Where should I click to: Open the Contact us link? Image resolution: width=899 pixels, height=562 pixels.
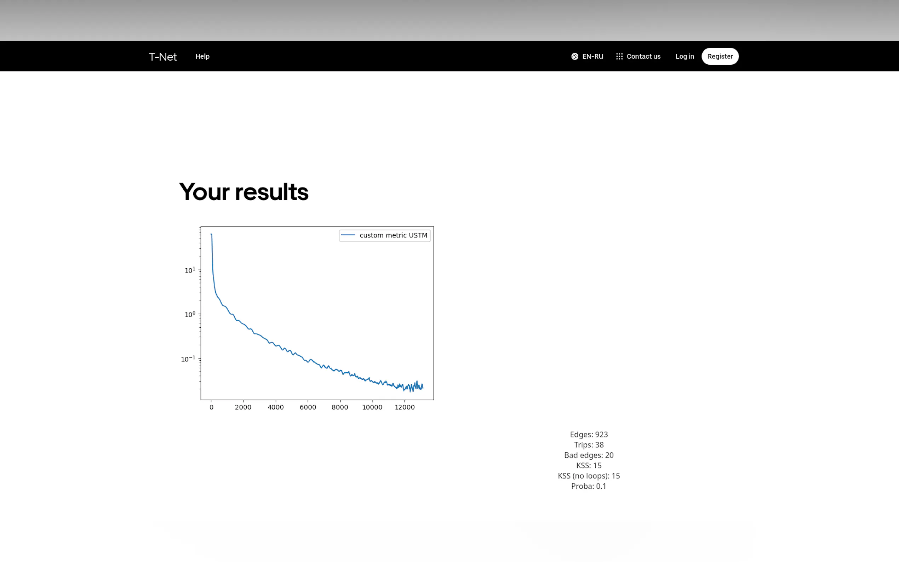(x=643, y=57)
